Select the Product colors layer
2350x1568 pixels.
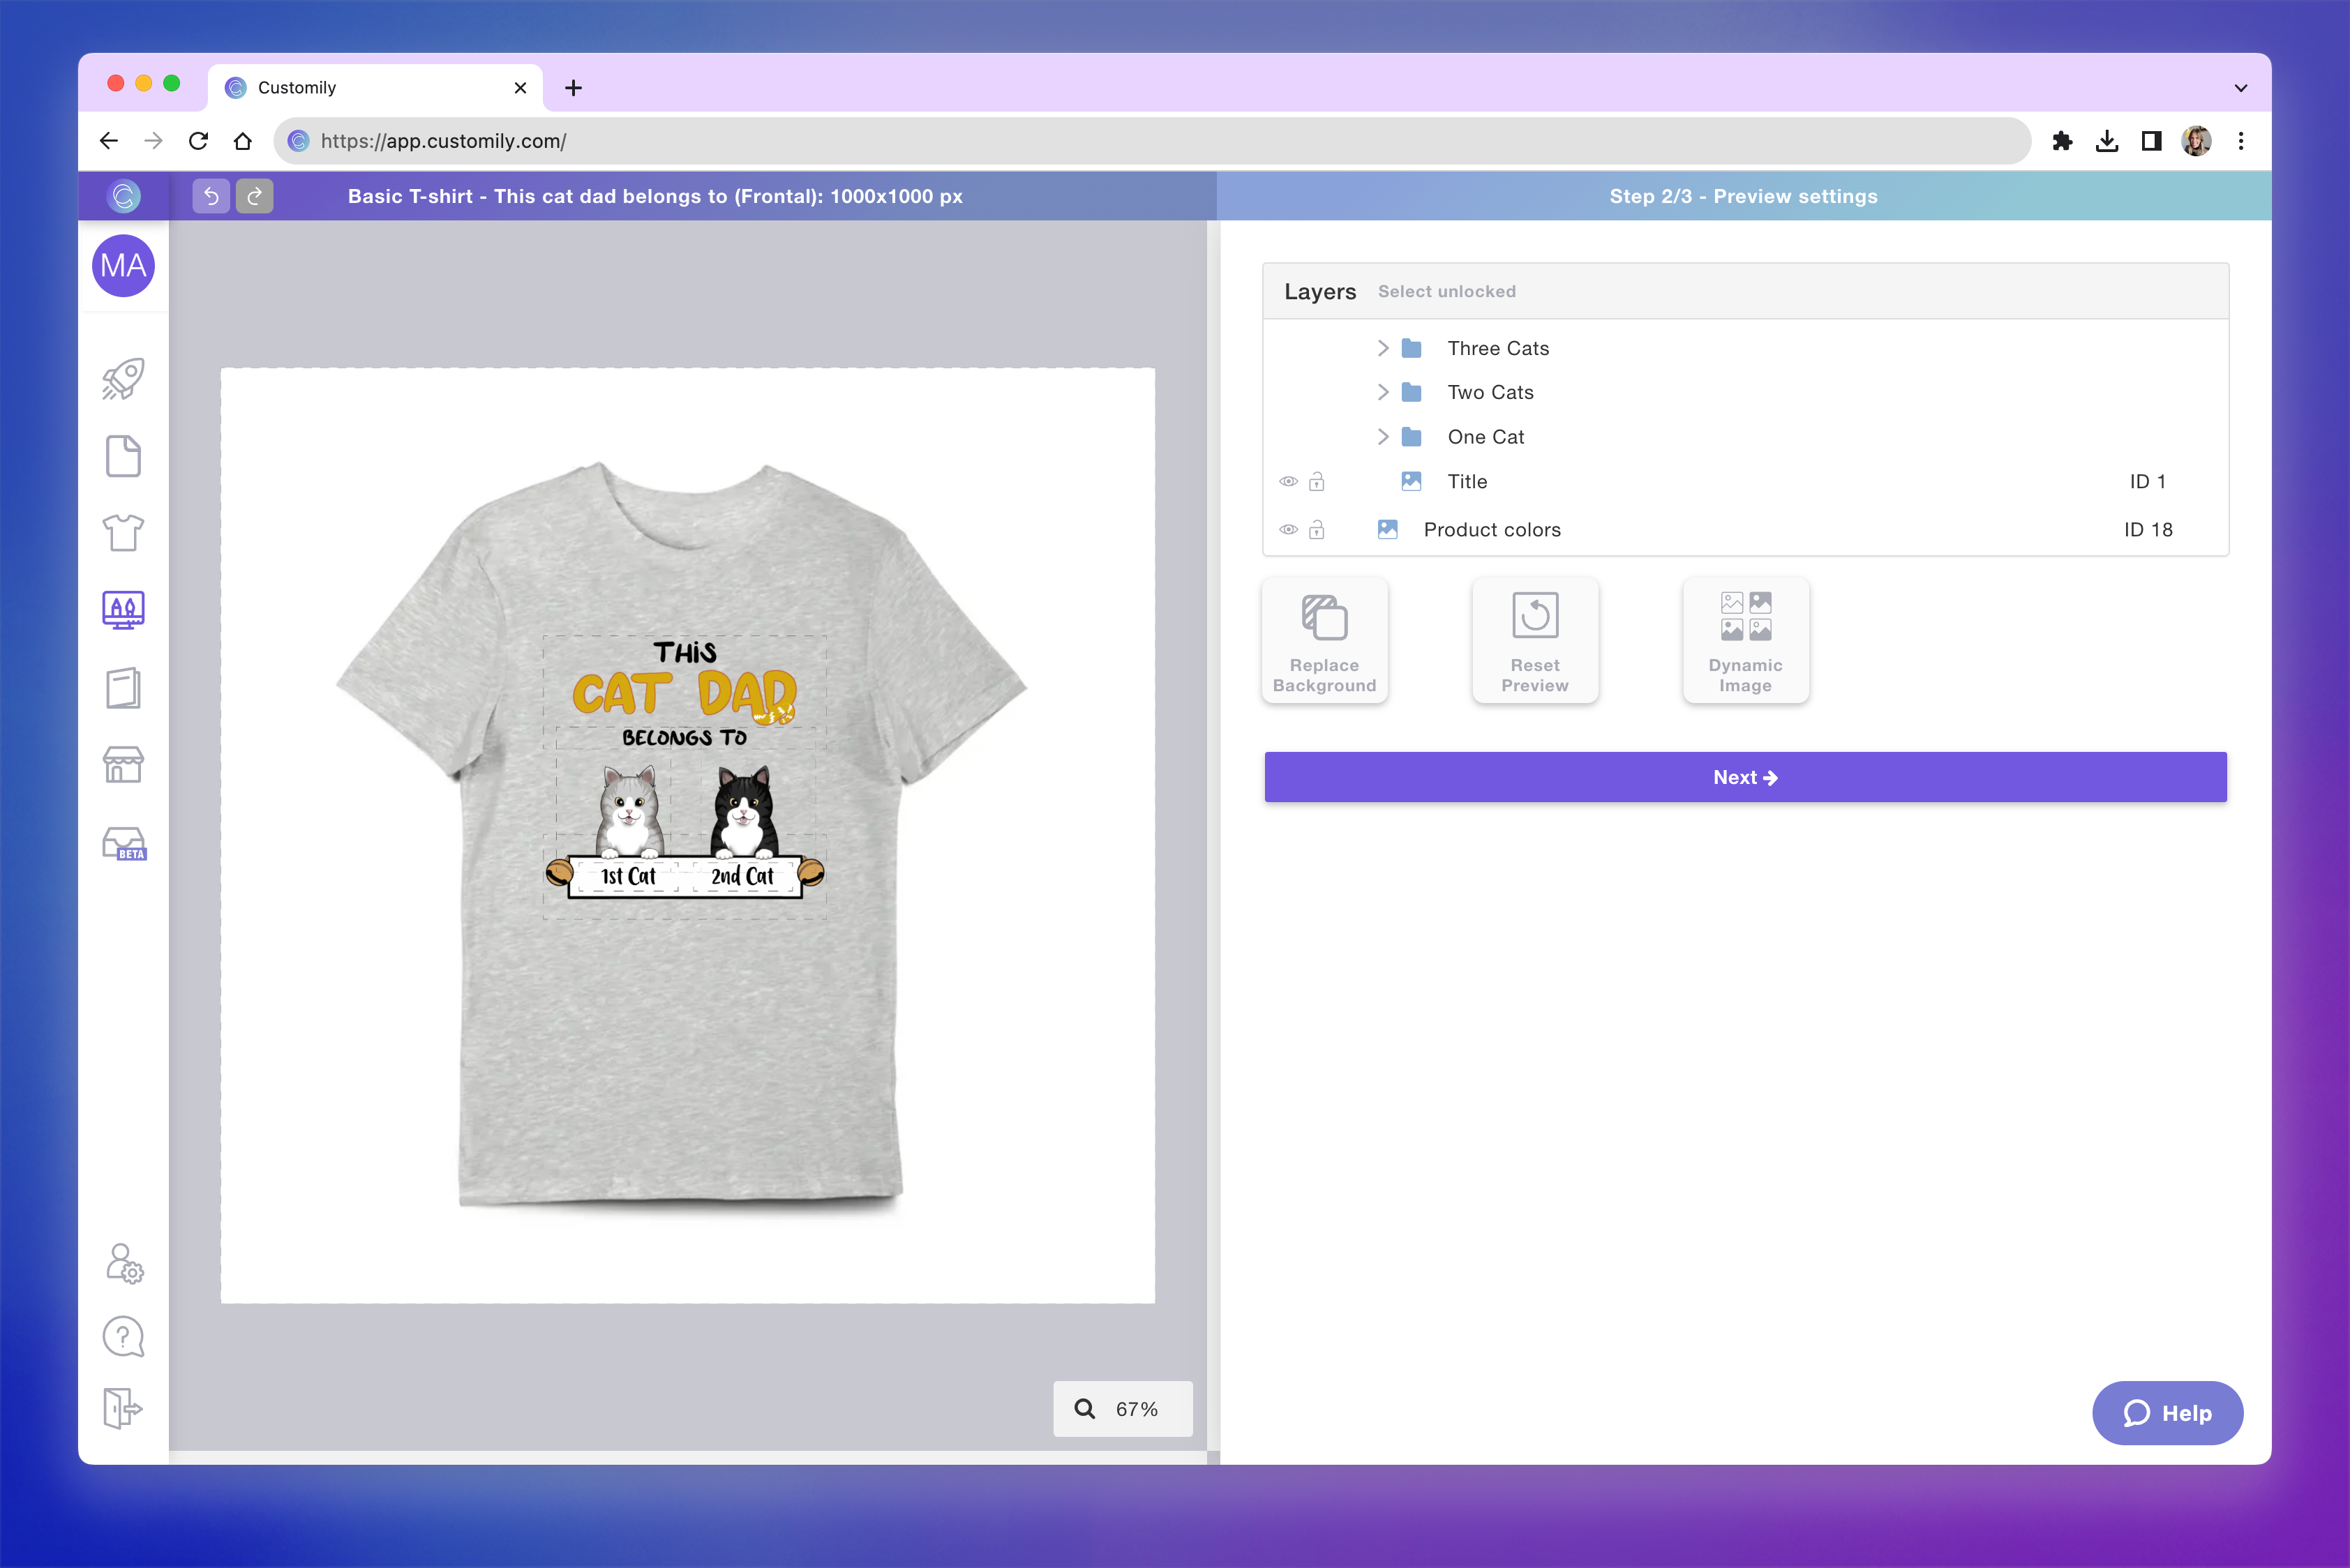click(1490, 530)
